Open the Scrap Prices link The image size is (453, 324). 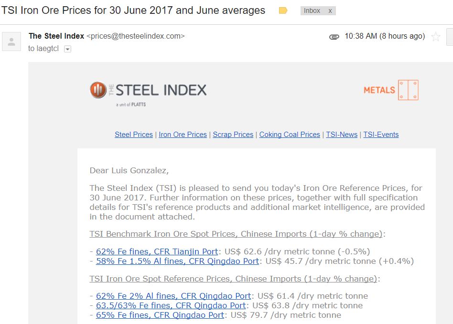(233, 135)
